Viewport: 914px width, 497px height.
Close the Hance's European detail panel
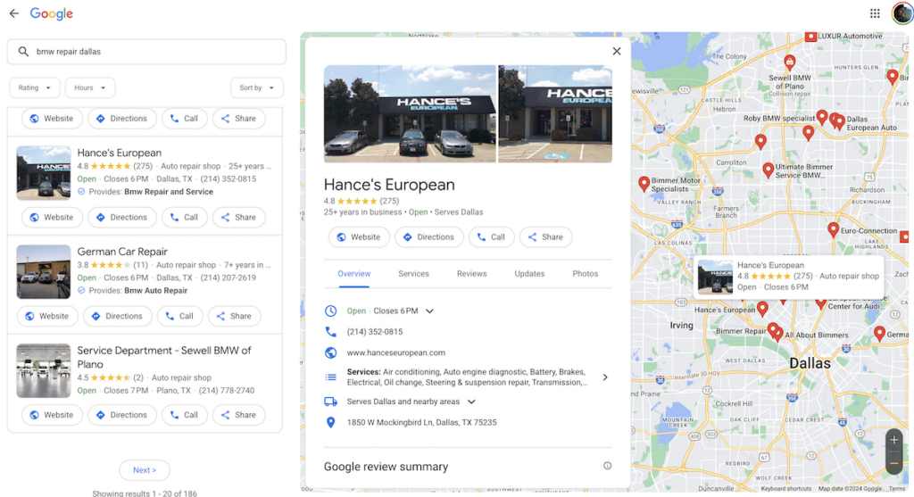click(617, 51)
